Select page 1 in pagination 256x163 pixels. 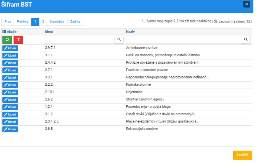pyautogui.click(x=35, y=22)
